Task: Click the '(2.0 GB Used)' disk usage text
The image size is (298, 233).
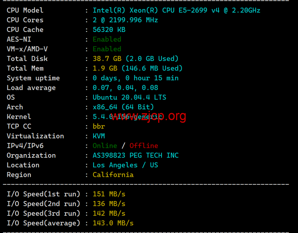Action: [x=152, y=59]
